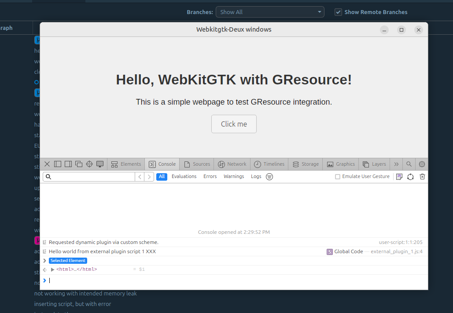This screenshot has height=313, width=453.
Task: Open console snippets icon
Action: [x=399, y=177]
